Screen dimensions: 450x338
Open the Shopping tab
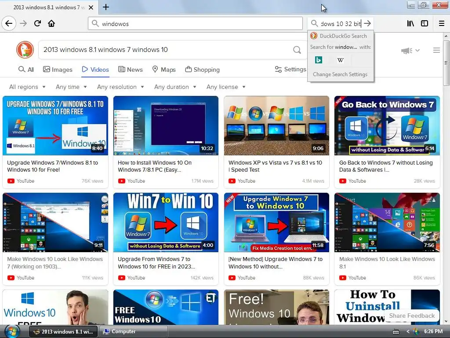click(202, 69)
